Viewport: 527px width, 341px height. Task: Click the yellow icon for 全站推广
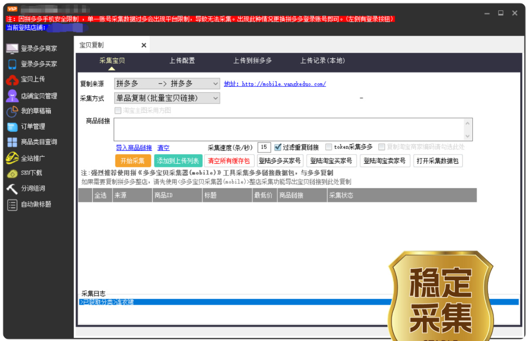pos(12,158)
